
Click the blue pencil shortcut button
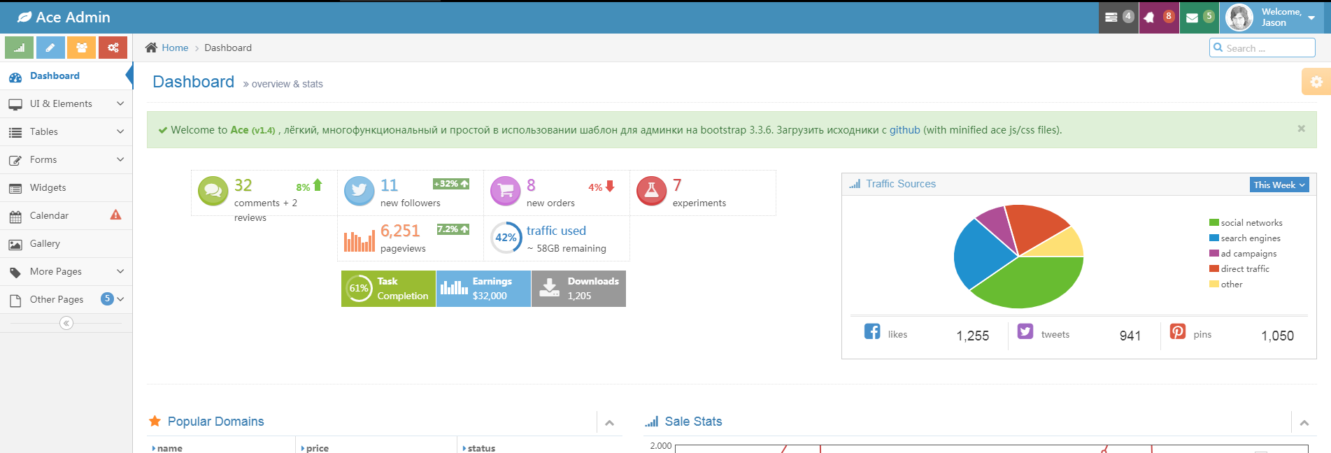[x=50, y=48]
